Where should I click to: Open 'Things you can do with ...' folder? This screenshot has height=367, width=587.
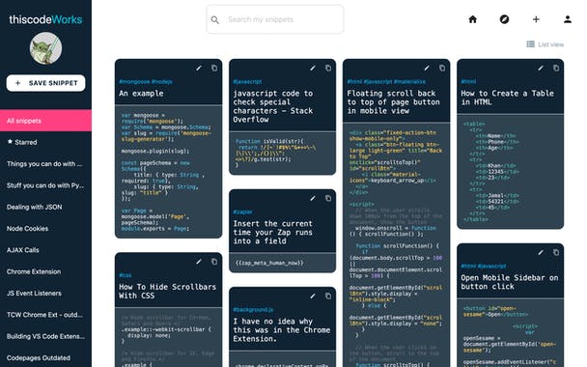coord(45,163)
